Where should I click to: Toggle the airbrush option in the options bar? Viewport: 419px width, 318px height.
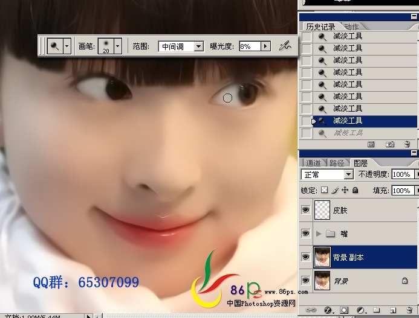pos(285,46)
